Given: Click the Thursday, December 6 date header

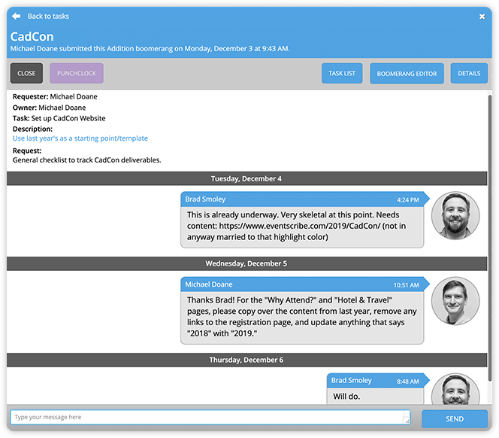Looking at the screenshot, I should (x=246, y=360).
